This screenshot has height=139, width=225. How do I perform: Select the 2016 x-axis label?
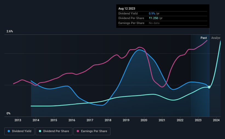click(72, 120)
